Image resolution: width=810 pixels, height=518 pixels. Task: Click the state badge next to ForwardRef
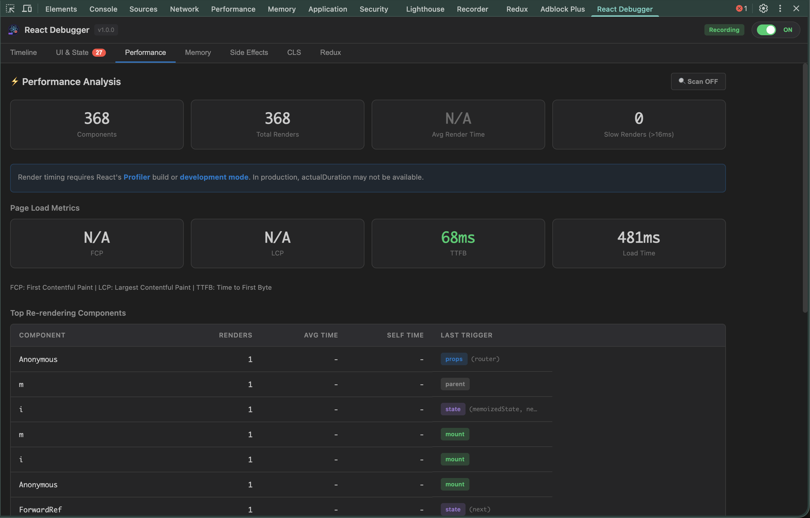click(x=452, y=509)
